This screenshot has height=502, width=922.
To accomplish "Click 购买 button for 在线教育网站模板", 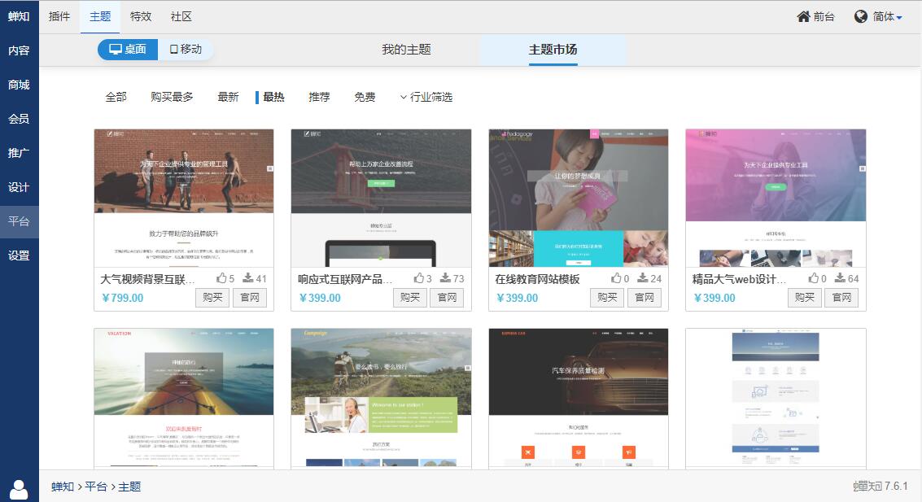I will pos(607,297).
